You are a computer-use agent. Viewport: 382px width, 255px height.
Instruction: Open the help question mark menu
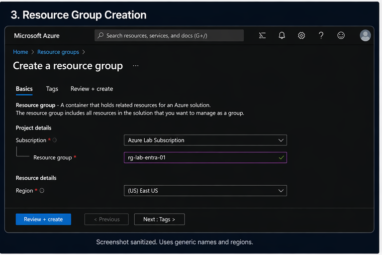(x=321, y=36)
